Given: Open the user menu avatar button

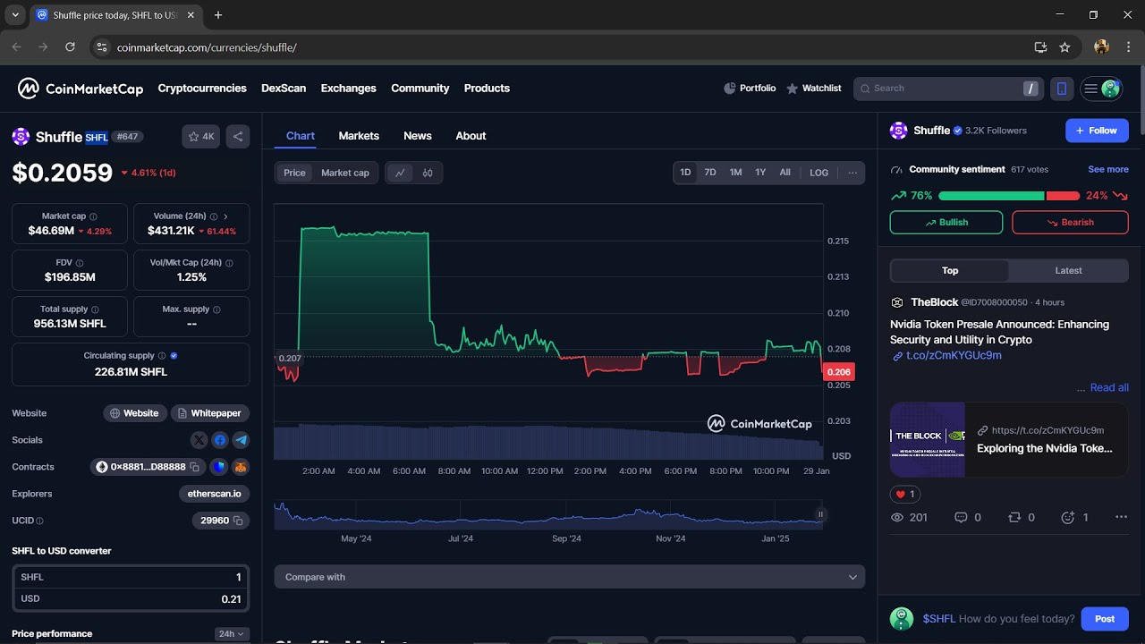Looking at the screenshot, I should click(x=1102, y=89).
